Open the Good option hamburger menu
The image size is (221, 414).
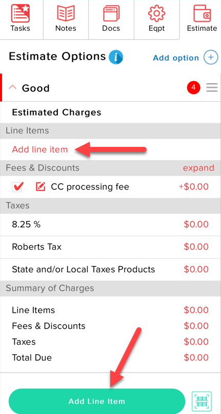point(212,87)
